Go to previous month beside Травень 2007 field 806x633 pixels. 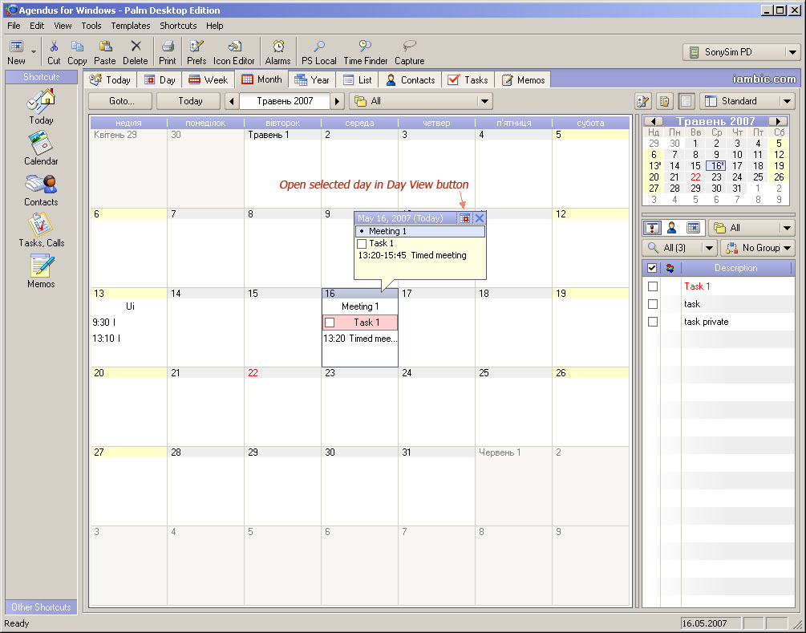coord(231,101)
